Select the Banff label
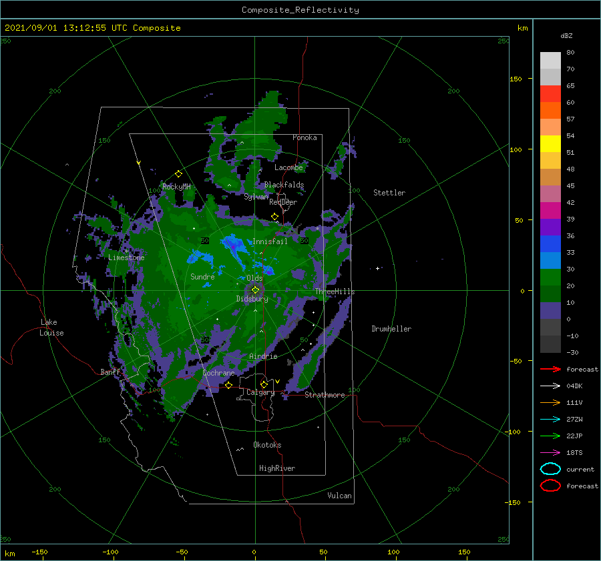 [110, 372]
